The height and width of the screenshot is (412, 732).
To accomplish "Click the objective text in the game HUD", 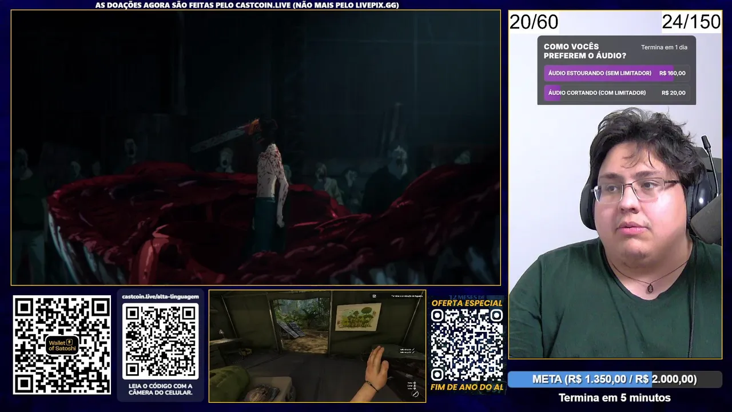I will click(x=407, y=296).
